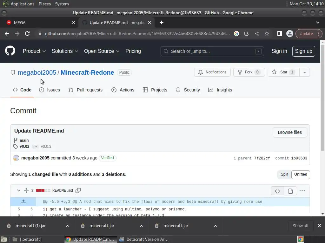The width and height of the screenshot is (325, 243).
Task: Open the Applications menu in the top panel
Action: point(23,4)
